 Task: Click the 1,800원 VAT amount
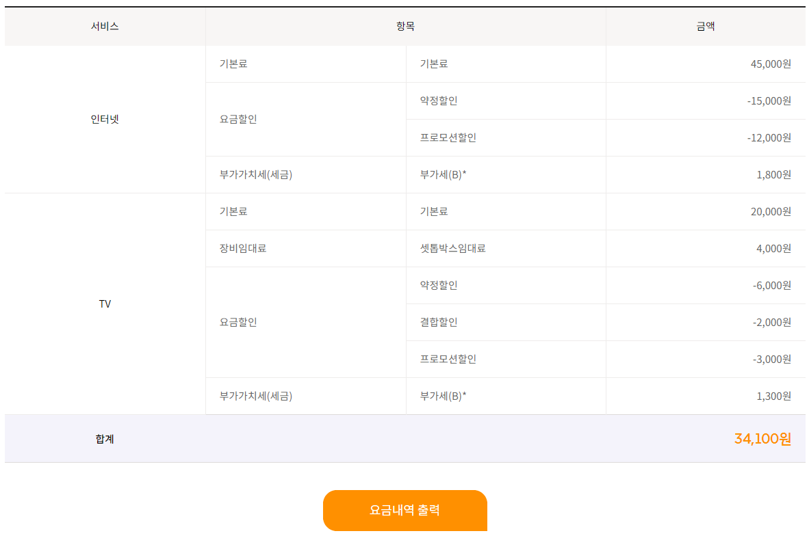click(773, 174)
